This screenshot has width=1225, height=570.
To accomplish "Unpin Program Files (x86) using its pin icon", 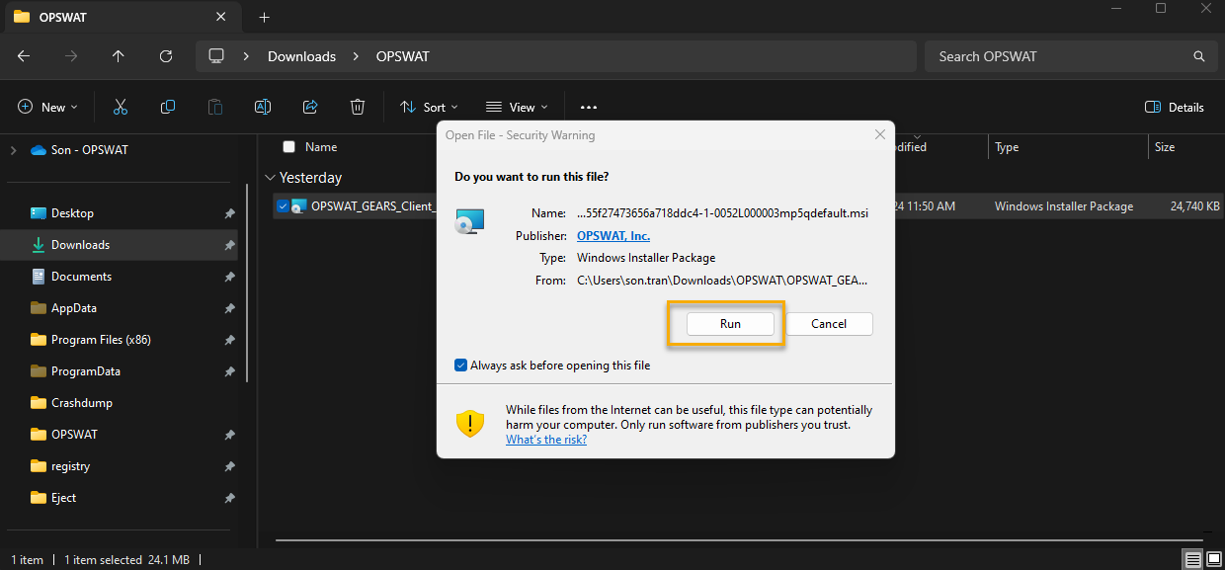I will coord(229,340).
